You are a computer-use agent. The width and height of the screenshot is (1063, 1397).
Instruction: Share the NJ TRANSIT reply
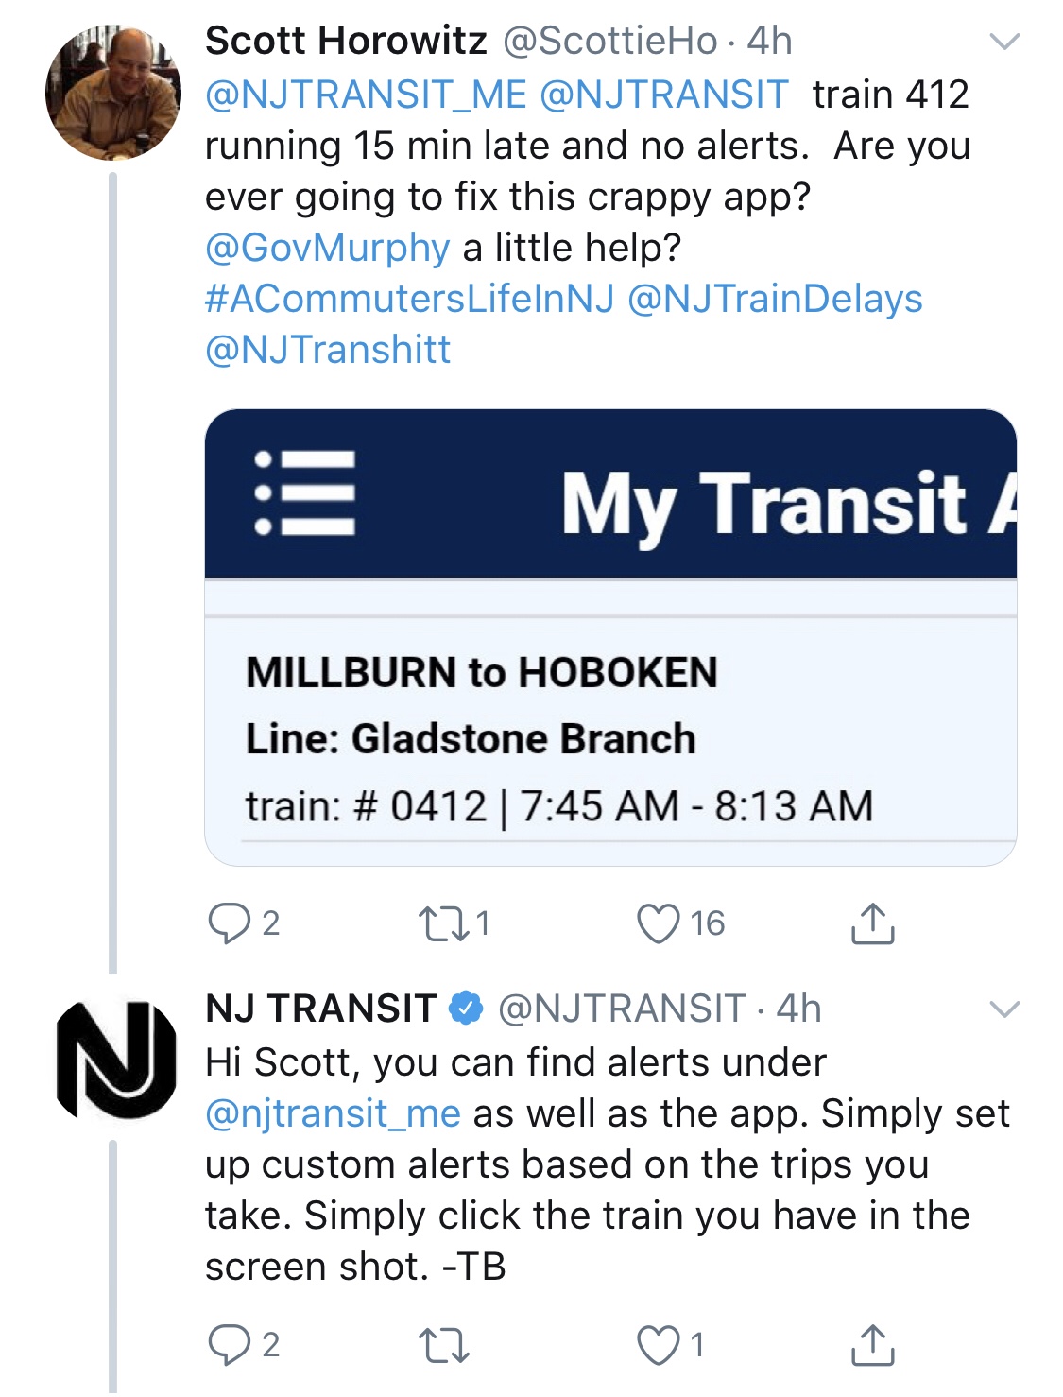tap(872, 1345)
